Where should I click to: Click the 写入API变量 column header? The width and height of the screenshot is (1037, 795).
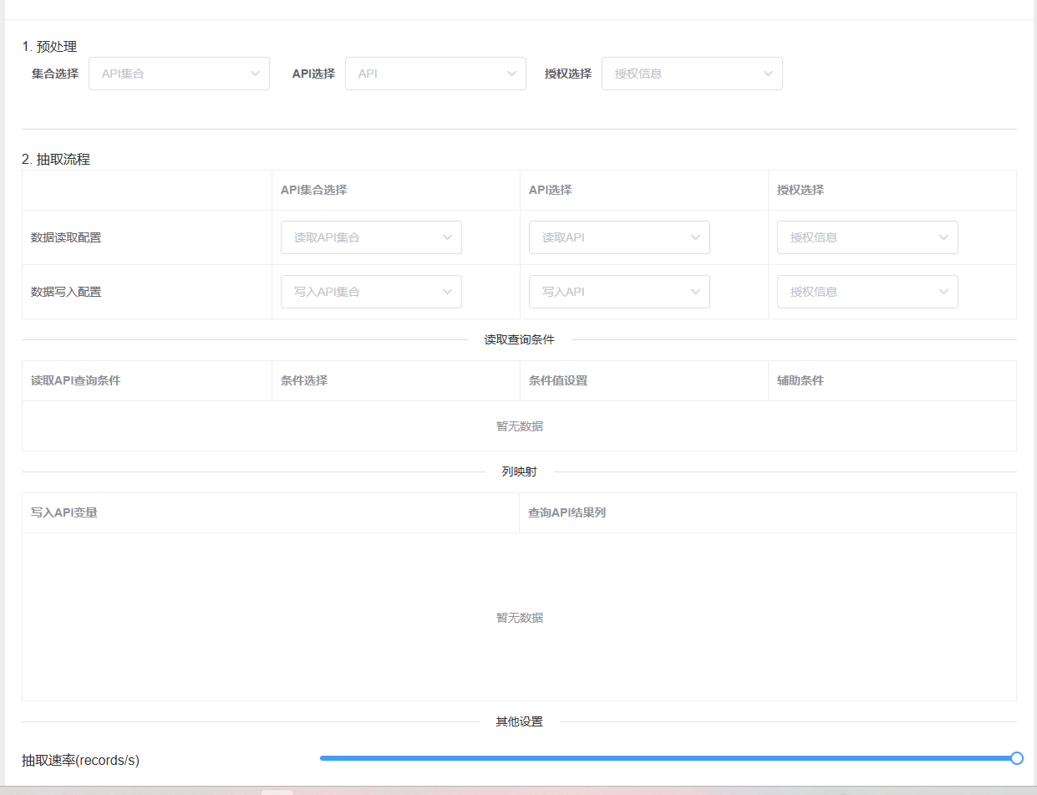[x=64, y=512]
